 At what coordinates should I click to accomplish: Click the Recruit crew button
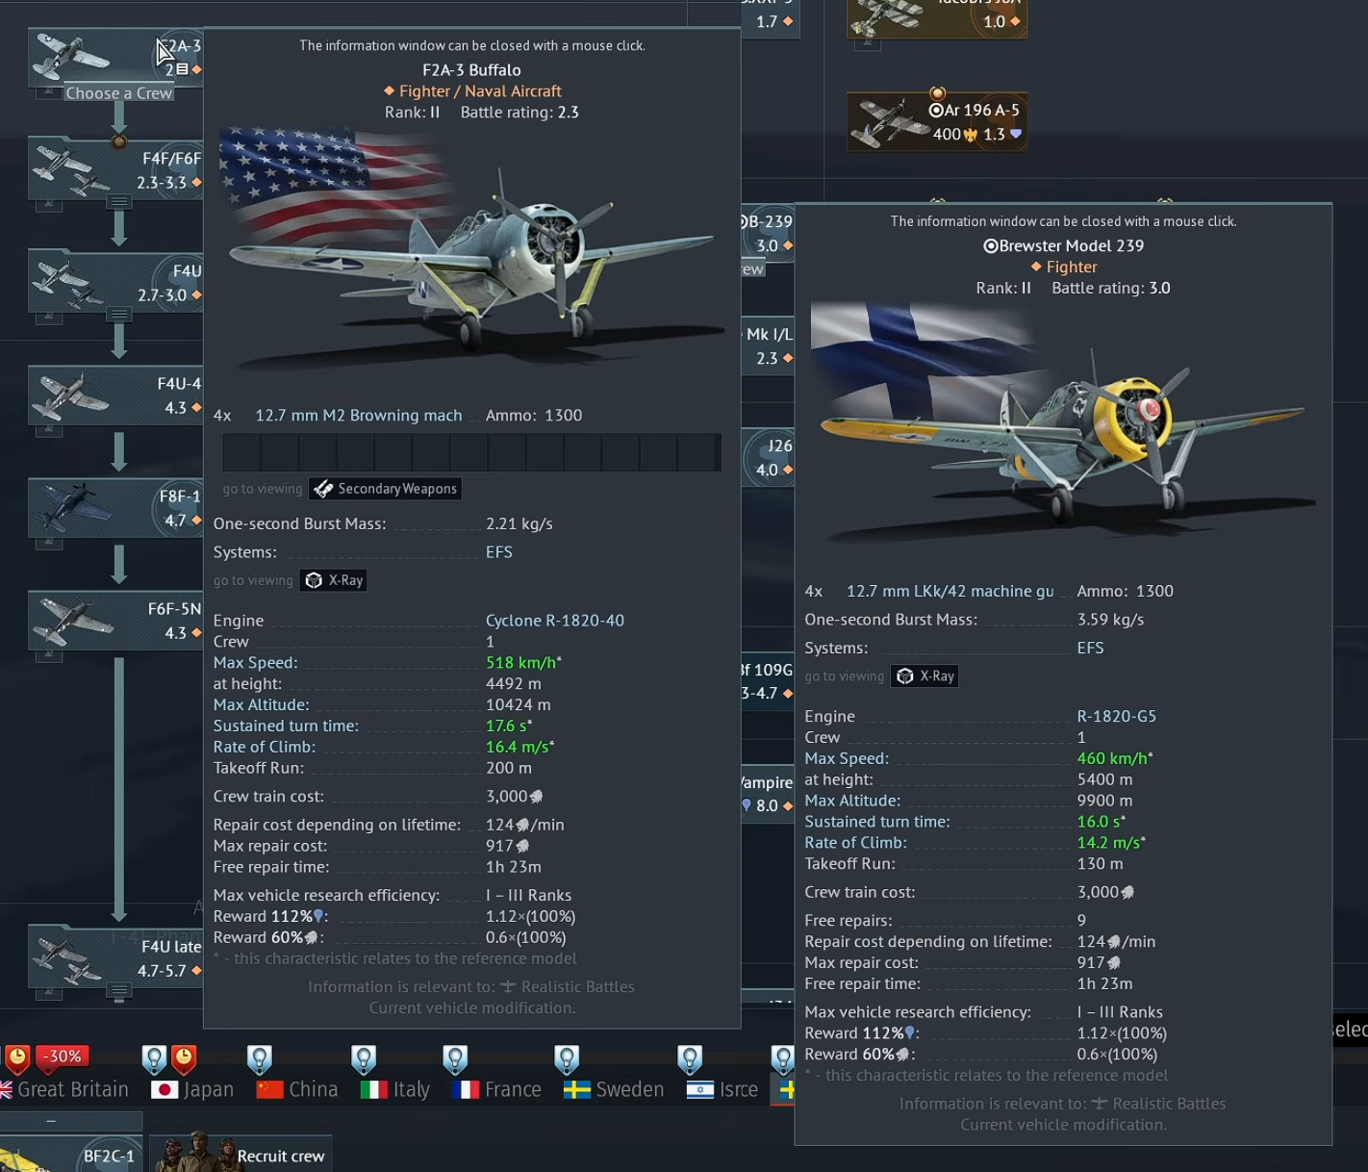(x=241, y=1154)
